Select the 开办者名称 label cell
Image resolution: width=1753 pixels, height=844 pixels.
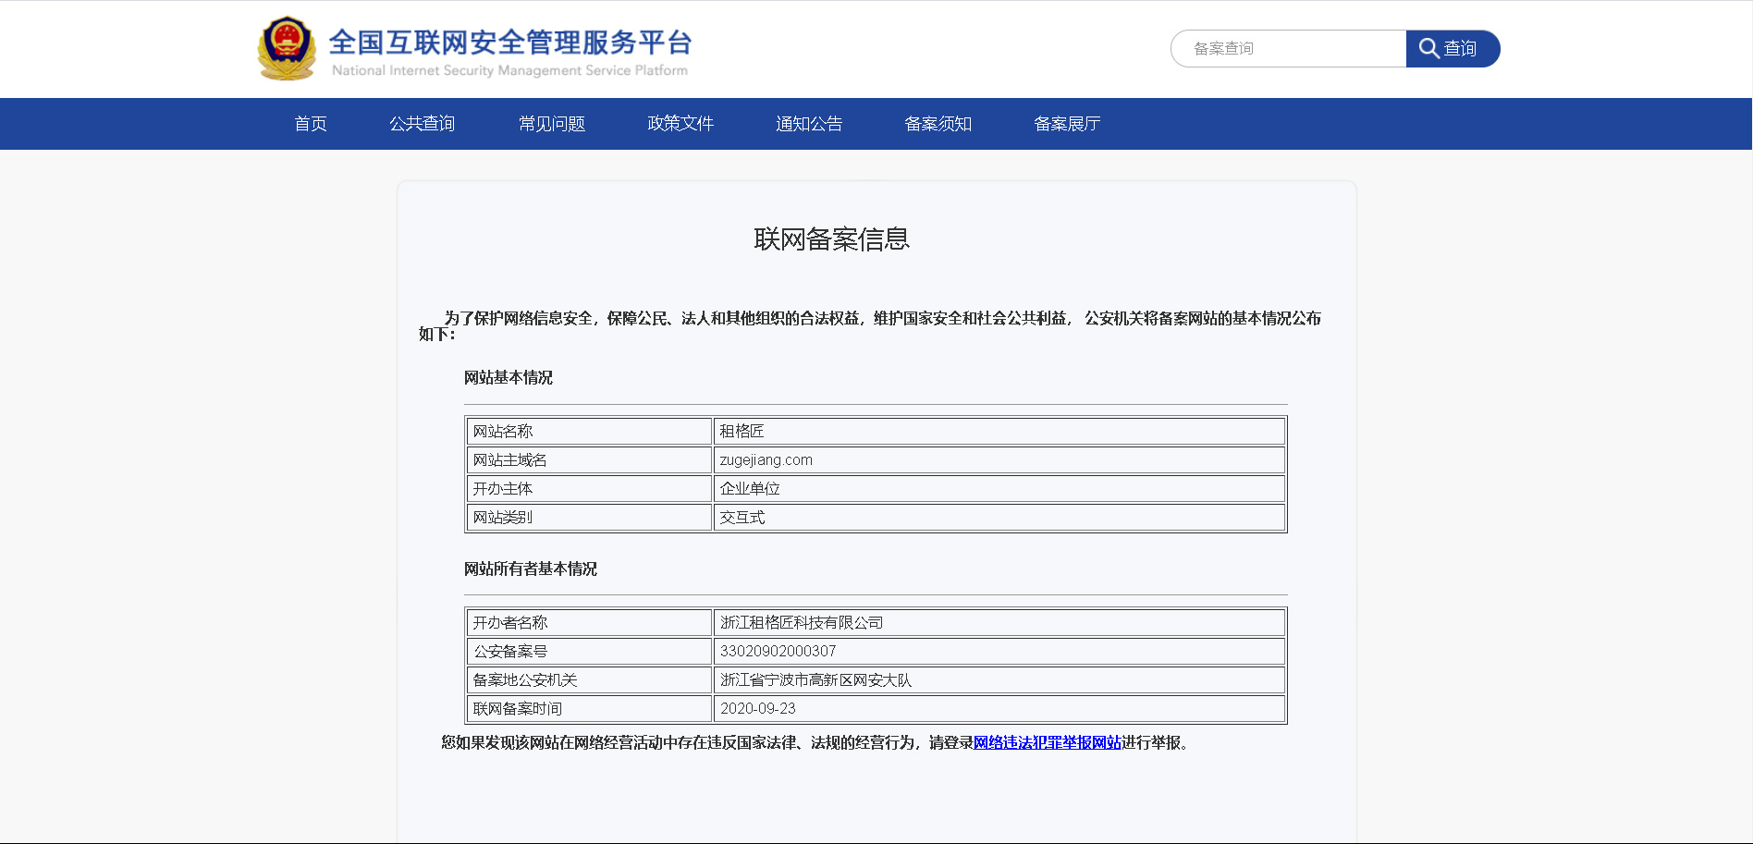click(x=589, y=623)
